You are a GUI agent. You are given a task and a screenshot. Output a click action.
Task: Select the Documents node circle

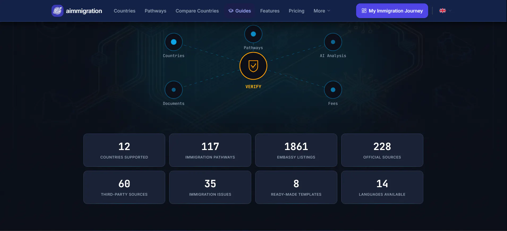(x=174, y=90)
